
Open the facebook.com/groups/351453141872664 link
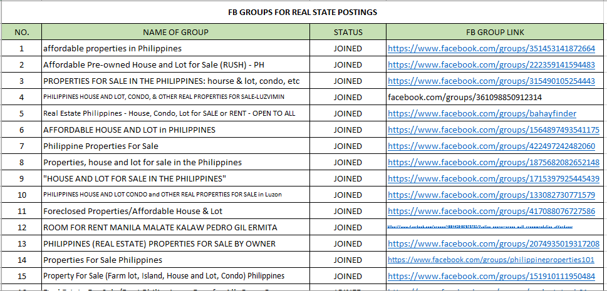[491, 49]
